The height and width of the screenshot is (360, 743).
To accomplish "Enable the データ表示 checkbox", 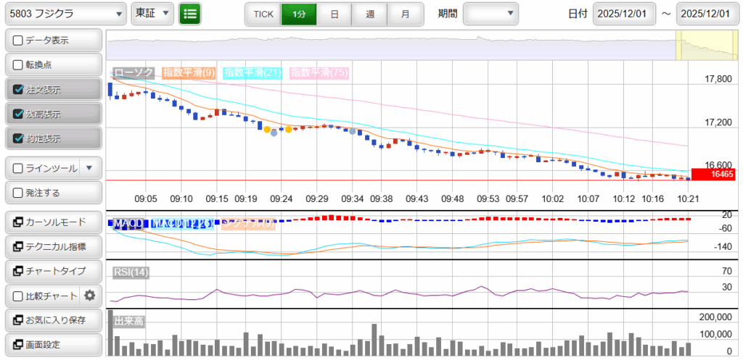I will pos(19,41).
